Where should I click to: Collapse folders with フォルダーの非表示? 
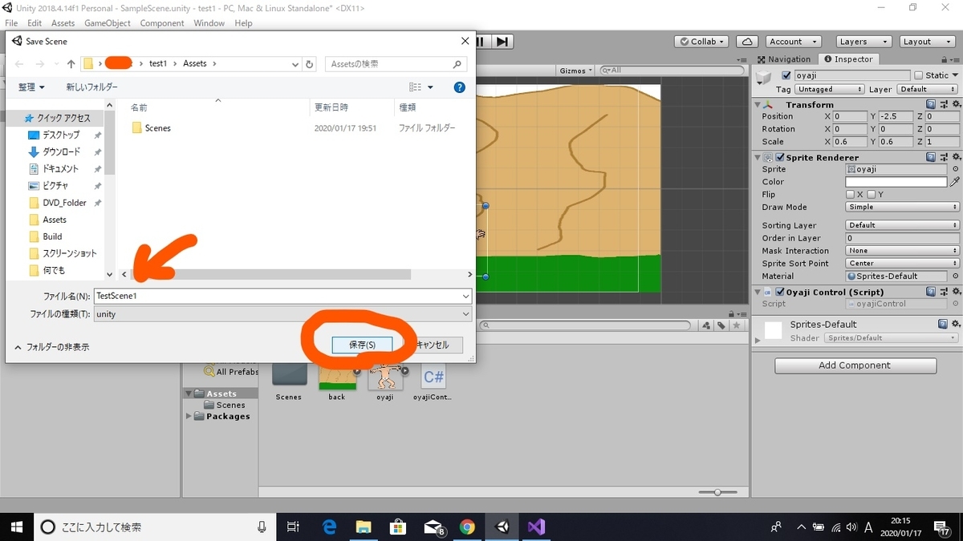52,347
